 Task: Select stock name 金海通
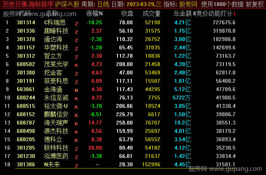[x=53, y=89]
